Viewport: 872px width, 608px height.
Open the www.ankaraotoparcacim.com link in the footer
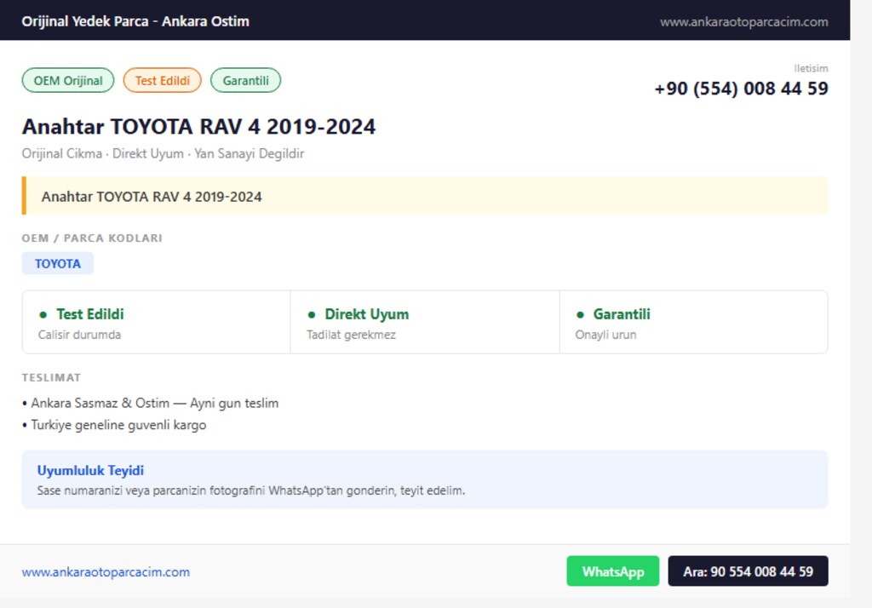pos(106,572)
